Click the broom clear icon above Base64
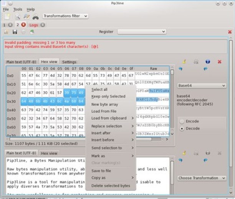235x199 pixels. click(x=184, y=61)
